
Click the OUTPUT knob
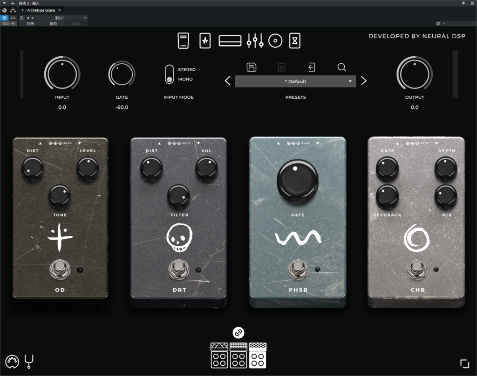click(x=415, y=74)
